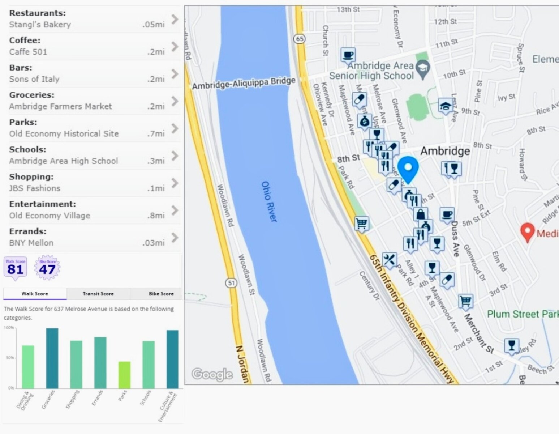Click the Shopping chart bar

click(x=76, y=364)
